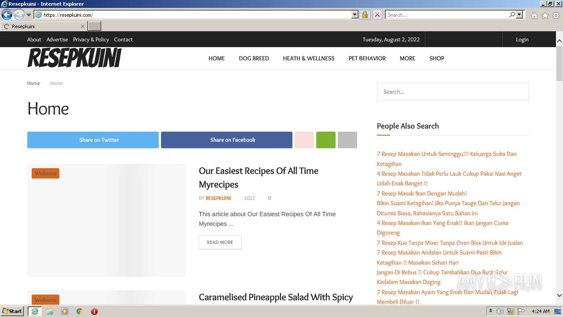Click the Wellness tag on first article
This screenshot has height=317, width=563.
(x=45, y=173)
